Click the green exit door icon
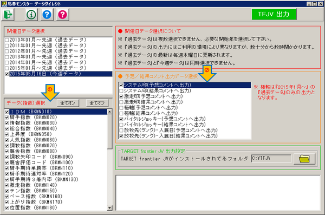Image resolution: width=325 pixels, height=215 pixels. pos(8,15)
